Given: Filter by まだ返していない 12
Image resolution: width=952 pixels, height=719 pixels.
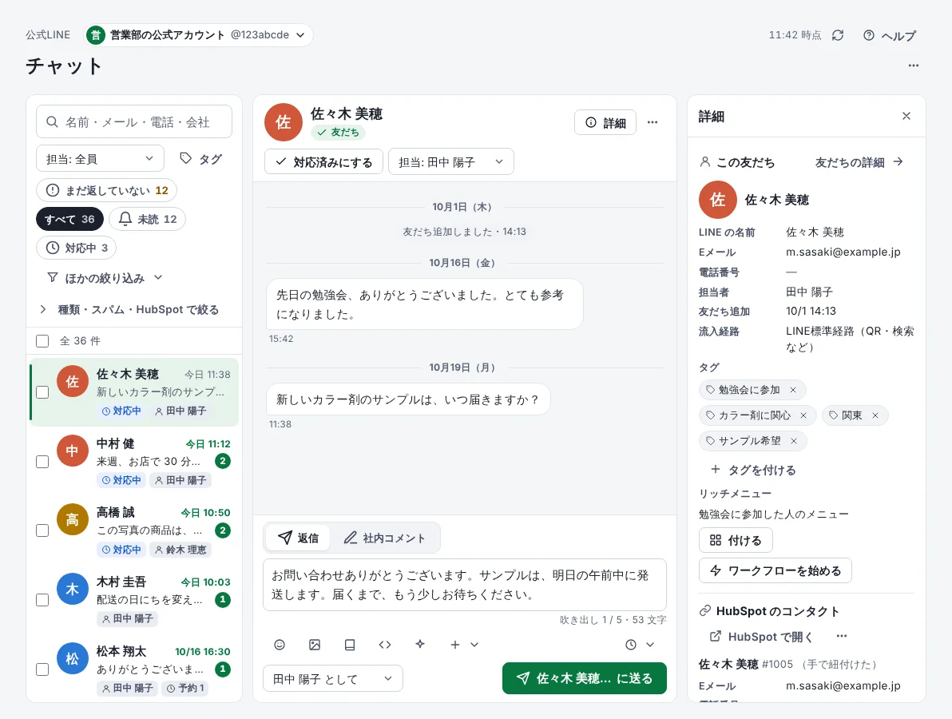Looking at the screenshot, I should tap(107, 190).
